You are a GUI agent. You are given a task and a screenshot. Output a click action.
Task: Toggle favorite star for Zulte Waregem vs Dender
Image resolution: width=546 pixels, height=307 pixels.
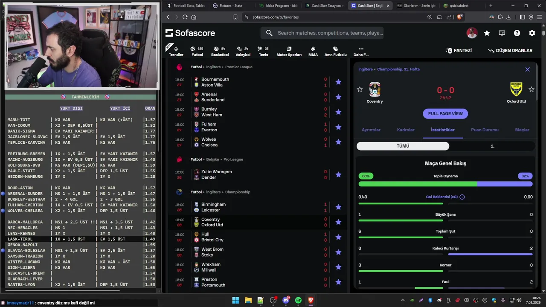coord(338,174)
